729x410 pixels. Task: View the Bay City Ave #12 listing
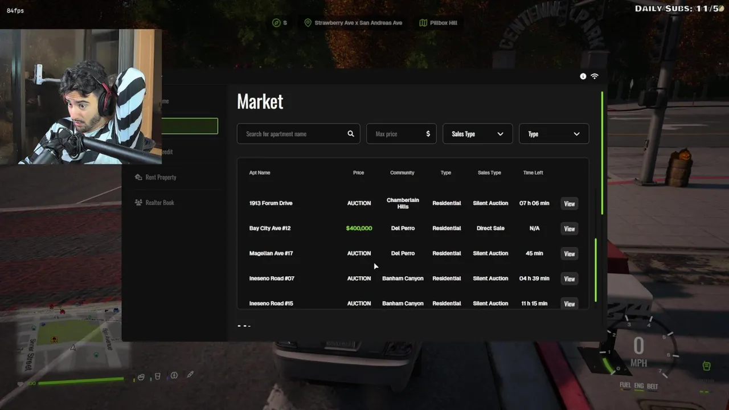pos(570,229)
